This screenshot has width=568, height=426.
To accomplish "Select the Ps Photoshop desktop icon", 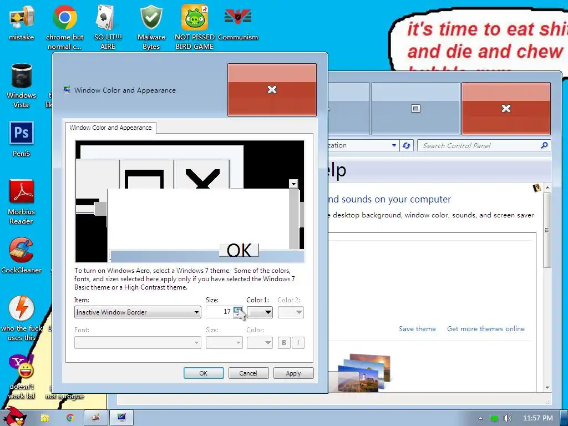I will coord(22,139).
